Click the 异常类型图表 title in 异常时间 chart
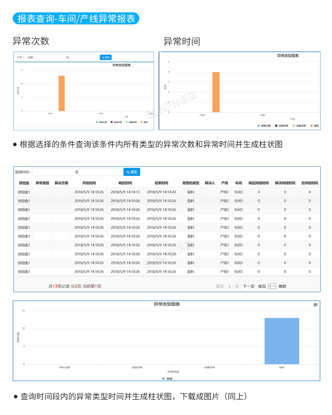 (x=288, y=56)
